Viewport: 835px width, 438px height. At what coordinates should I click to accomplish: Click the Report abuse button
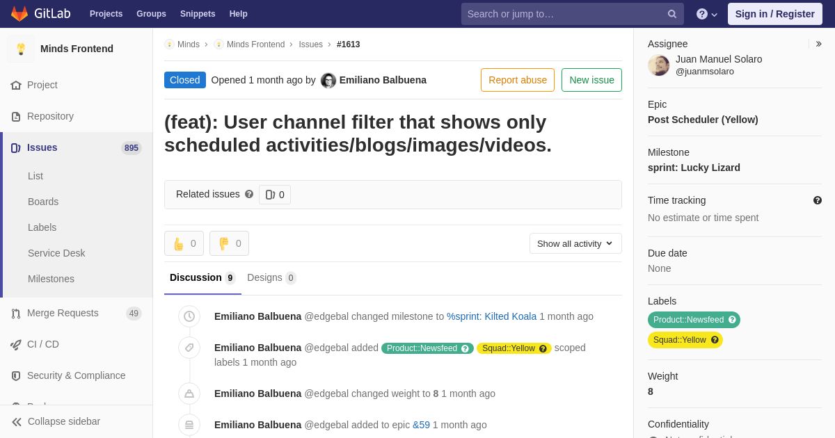point(518,80)
